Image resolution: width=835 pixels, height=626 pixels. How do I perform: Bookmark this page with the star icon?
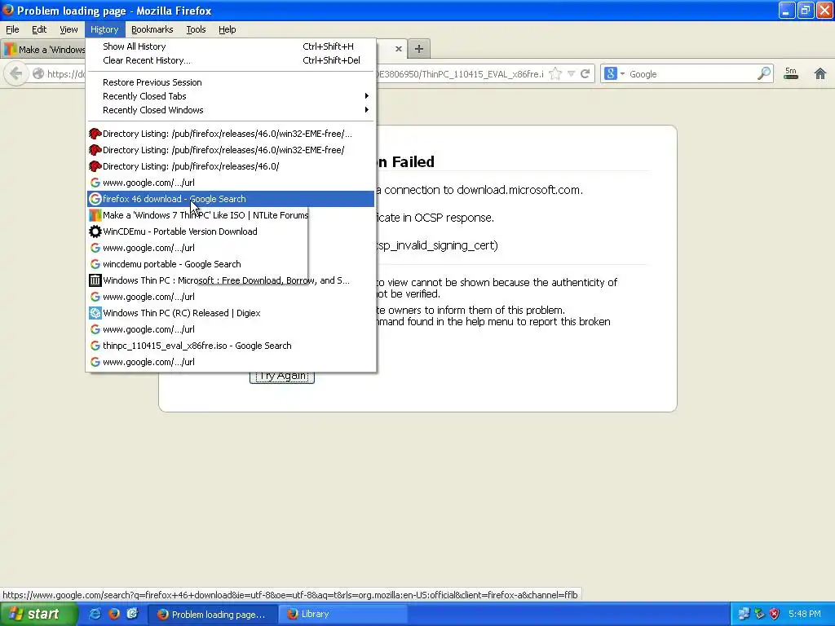pos(554,73)
